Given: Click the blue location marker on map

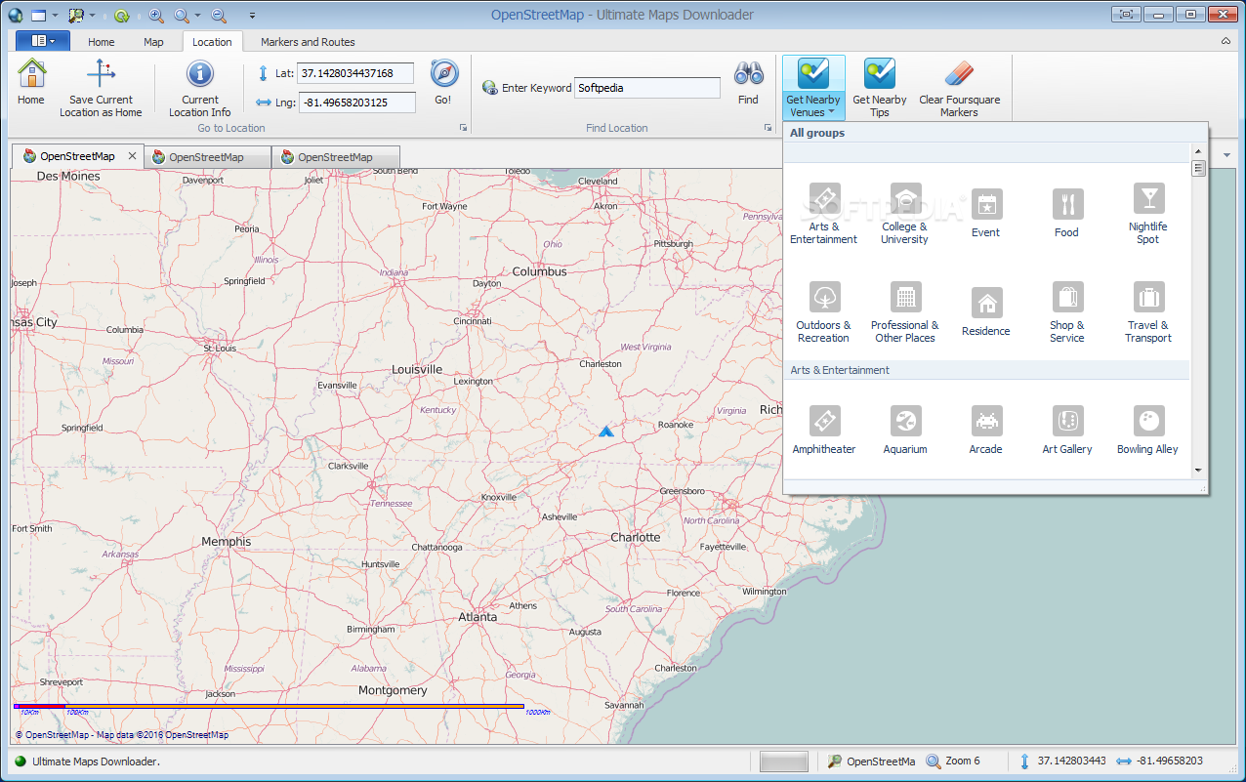Looking at the screenshot, I should 606,431.
